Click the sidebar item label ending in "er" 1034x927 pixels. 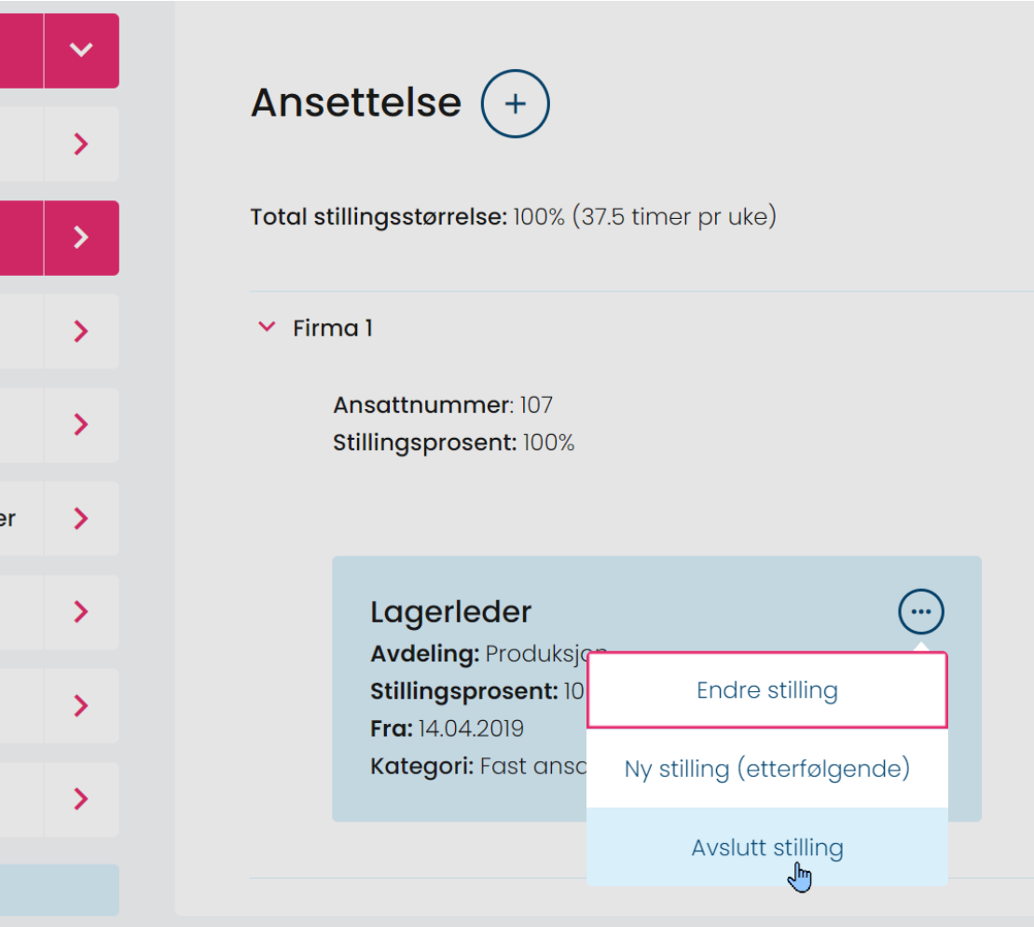click(9, 519)
